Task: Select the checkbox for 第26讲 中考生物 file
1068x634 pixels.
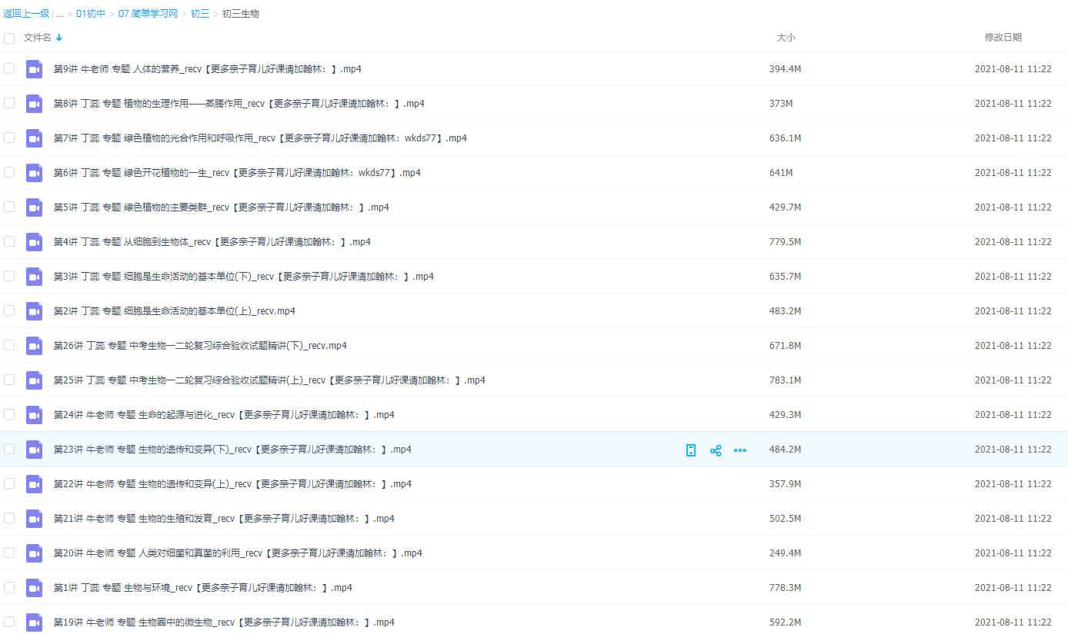Action: tap(9, 345)
